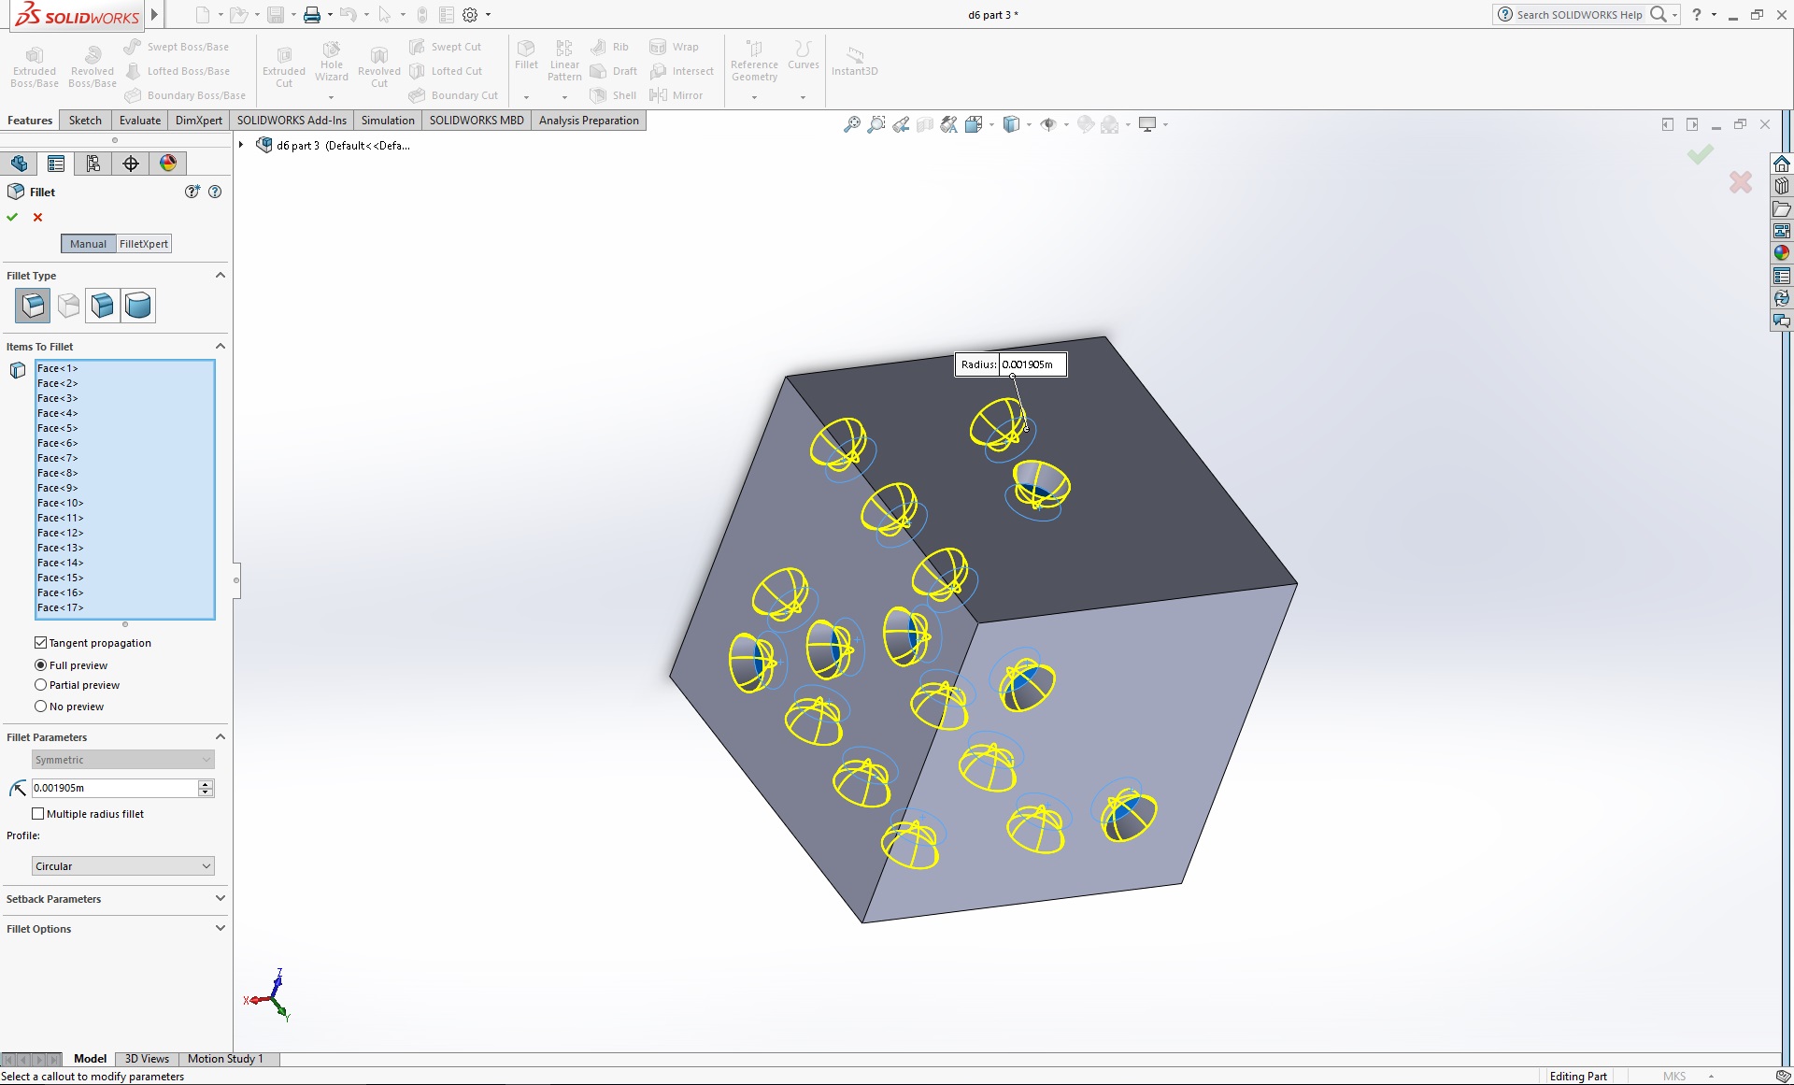Image resolution: width=1794 pixels, height=1085 pixels.
Task: Select Full preview radio button
Action: [40, 664]
